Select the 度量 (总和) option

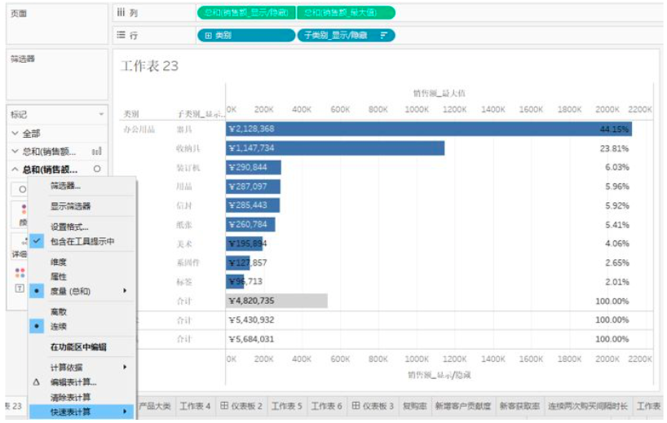click(70, 291)
